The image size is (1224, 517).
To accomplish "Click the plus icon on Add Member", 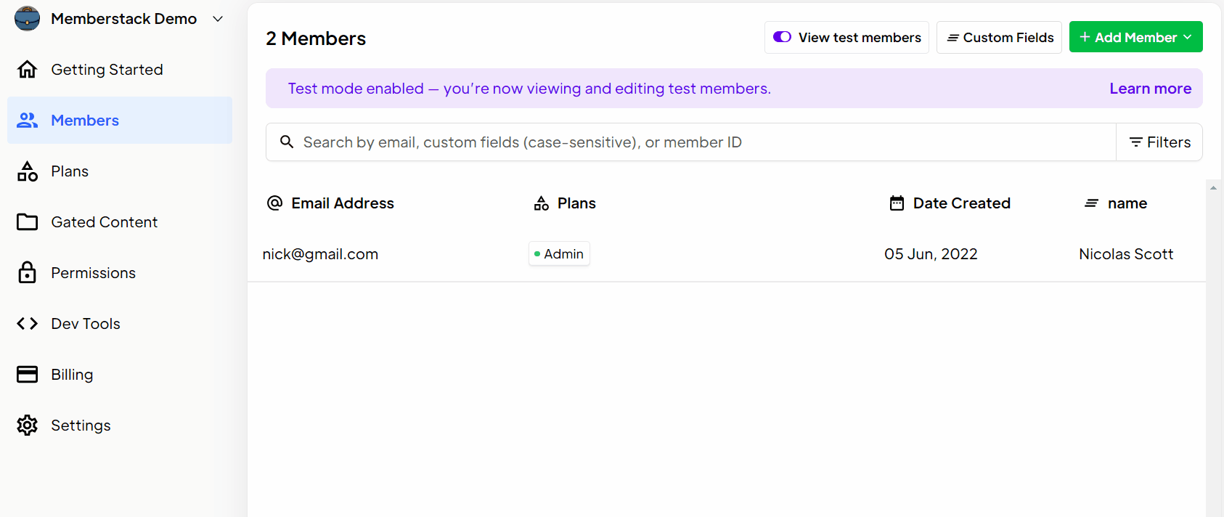I will [x=1085, y=37].
